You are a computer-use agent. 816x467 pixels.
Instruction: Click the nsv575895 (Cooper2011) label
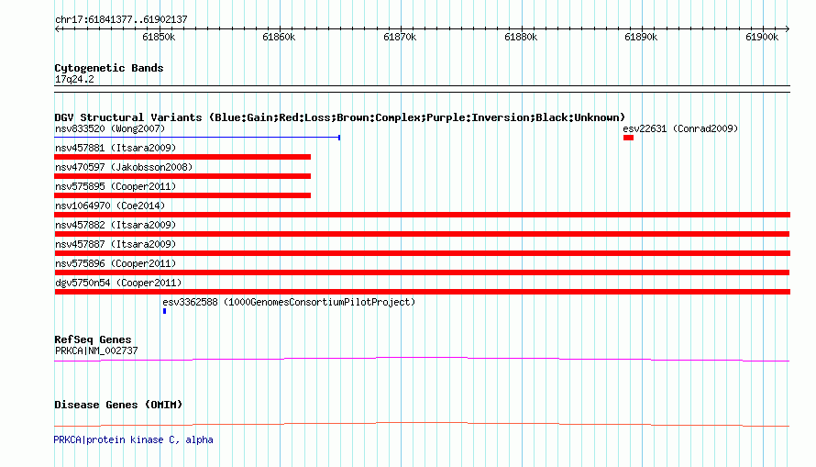click(x=116, y=186)
